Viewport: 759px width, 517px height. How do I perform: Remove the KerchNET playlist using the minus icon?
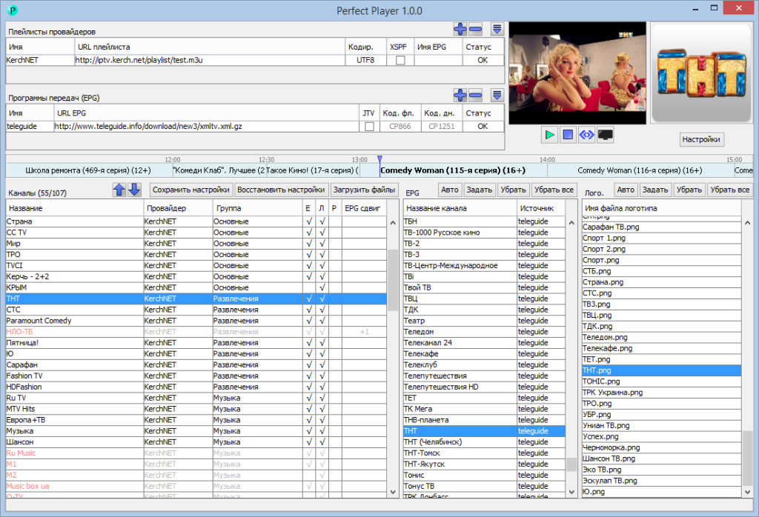(477, 29)
